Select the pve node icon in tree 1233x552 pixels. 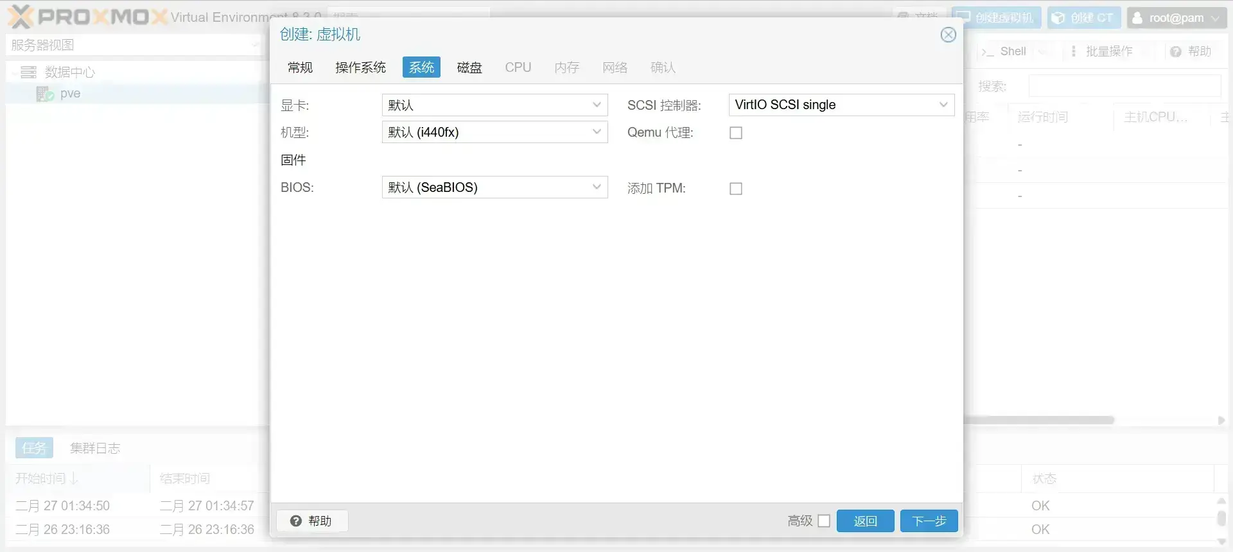[x=45, y=94]
